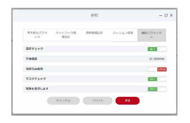Select the third tab in the middle
Viewport: 190px width, 123px height.
(x=94, y=33)
